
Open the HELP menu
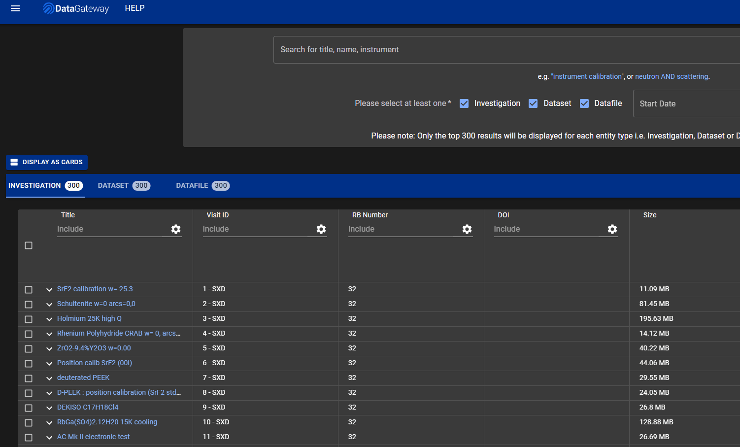(x=135, y=8)
